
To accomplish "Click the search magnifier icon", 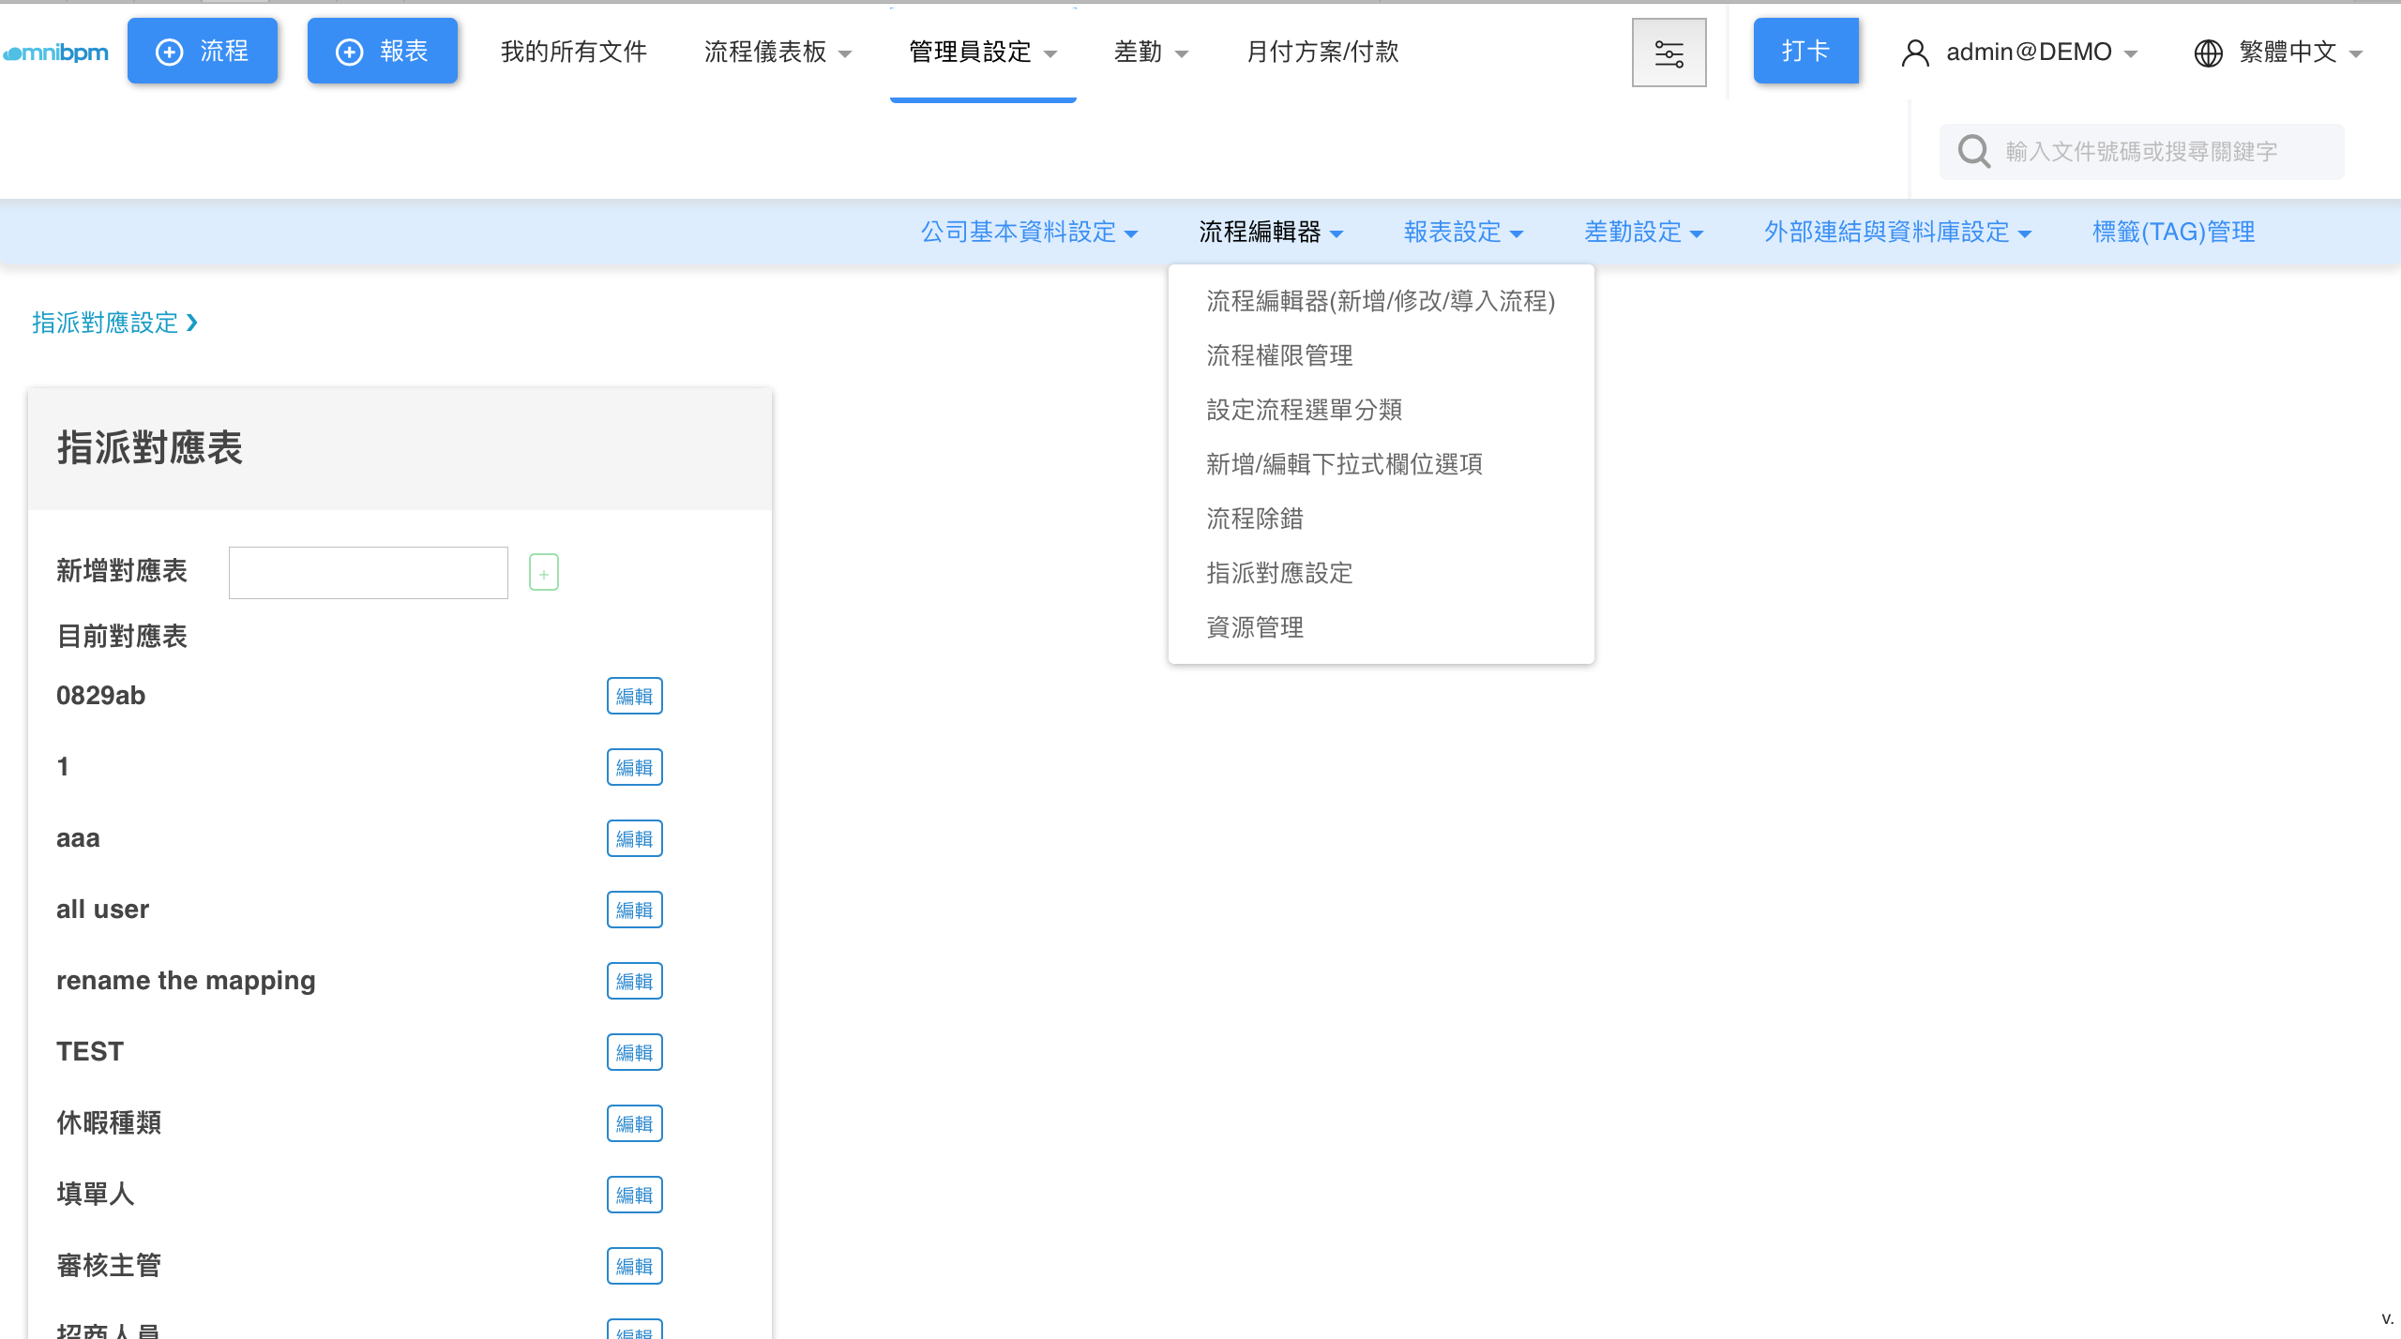I will pyautogui.click(x=1973, y=152).
